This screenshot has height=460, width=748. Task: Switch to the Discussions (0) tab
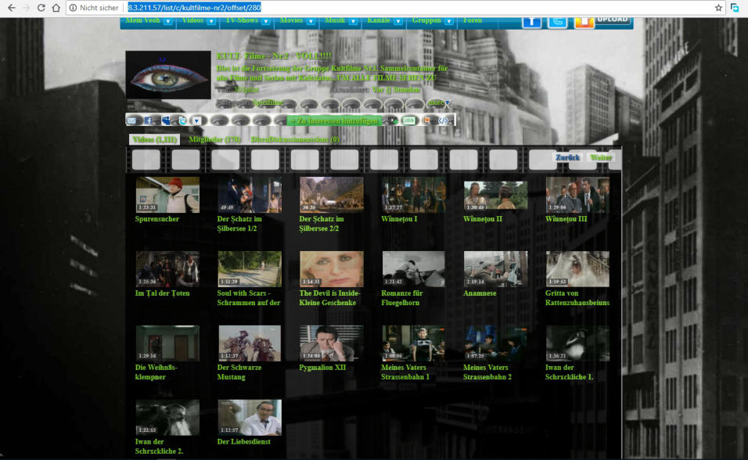pyautogui.click(x=295, y=140)
